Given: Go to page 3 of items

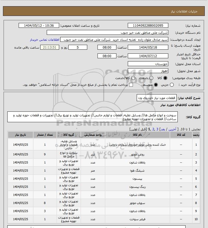Looking at the screenshot, I should pos(157,129).
